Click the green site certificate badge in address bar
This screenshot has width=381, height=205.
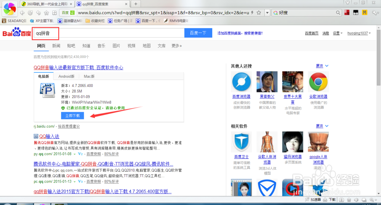[x=72, y=13]
